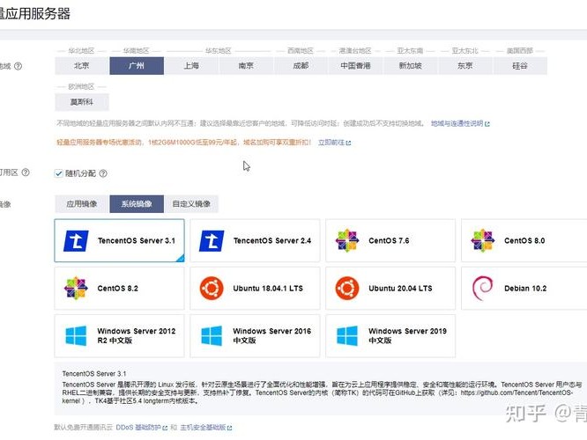Screen dimensions: 587x440
Task: Select the 新加坡 region
Action: (x=411, y=66)
